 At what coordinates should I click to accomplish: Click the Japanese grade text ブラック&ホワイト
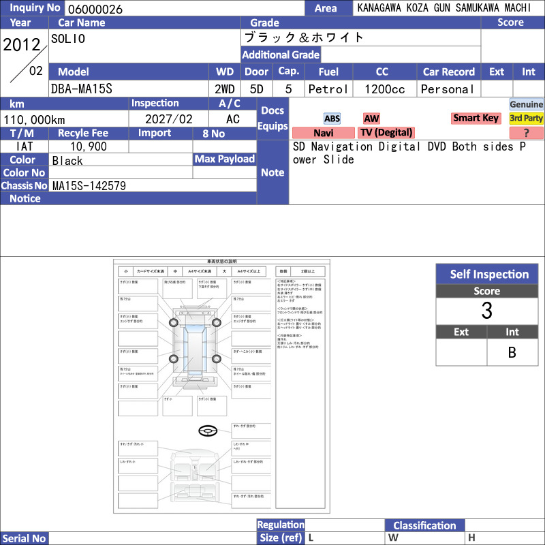click(x=304, y=37)
